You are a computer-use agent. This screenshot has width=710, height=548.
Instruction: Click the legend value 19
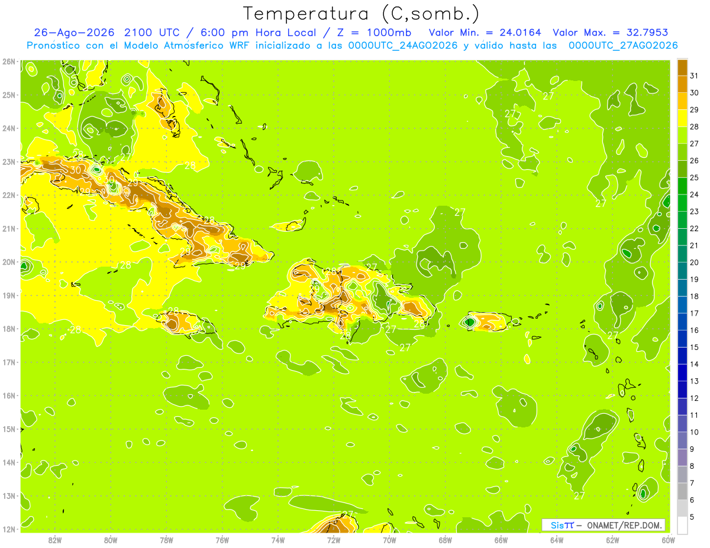tap(695, 280)
